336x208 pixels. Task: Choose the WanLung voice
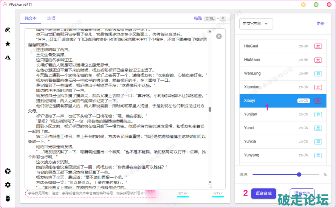coord(282,73)
